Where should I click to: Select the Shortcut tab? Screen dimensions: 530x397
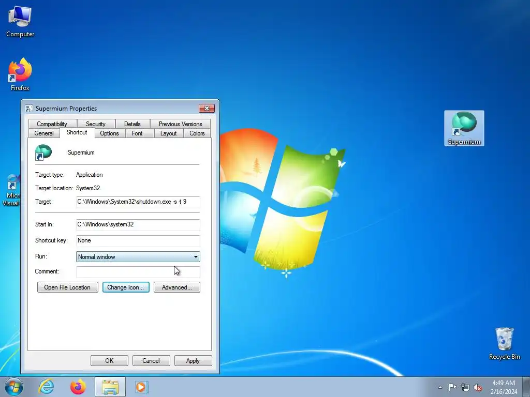pos(77,132)
